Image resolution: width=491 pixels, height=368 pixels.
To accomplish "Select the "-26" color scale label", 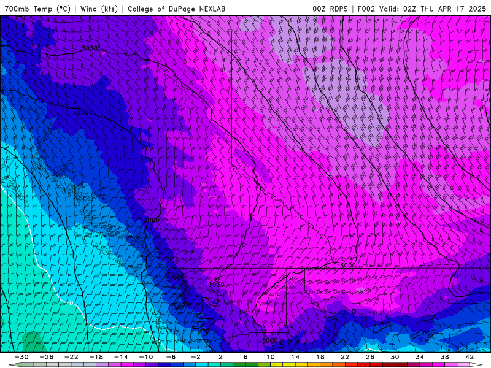I will tap(47, 357).
